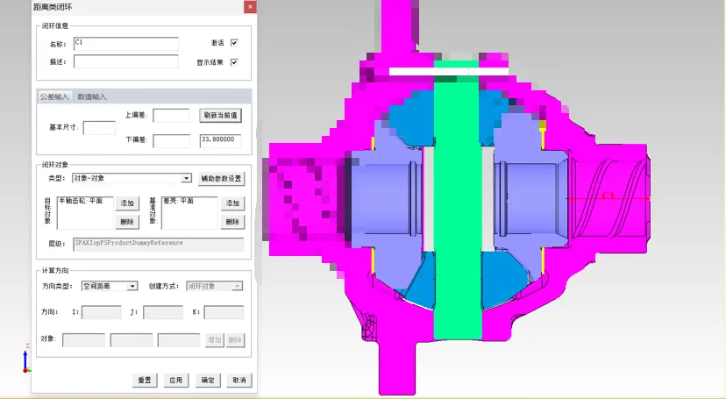Click the 基本尺寸 input field
726x399 pixels.
(x=99, y=128)
